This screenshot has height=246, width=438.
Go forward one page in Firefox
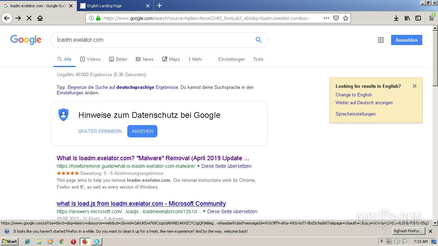(x=18, y=18)
